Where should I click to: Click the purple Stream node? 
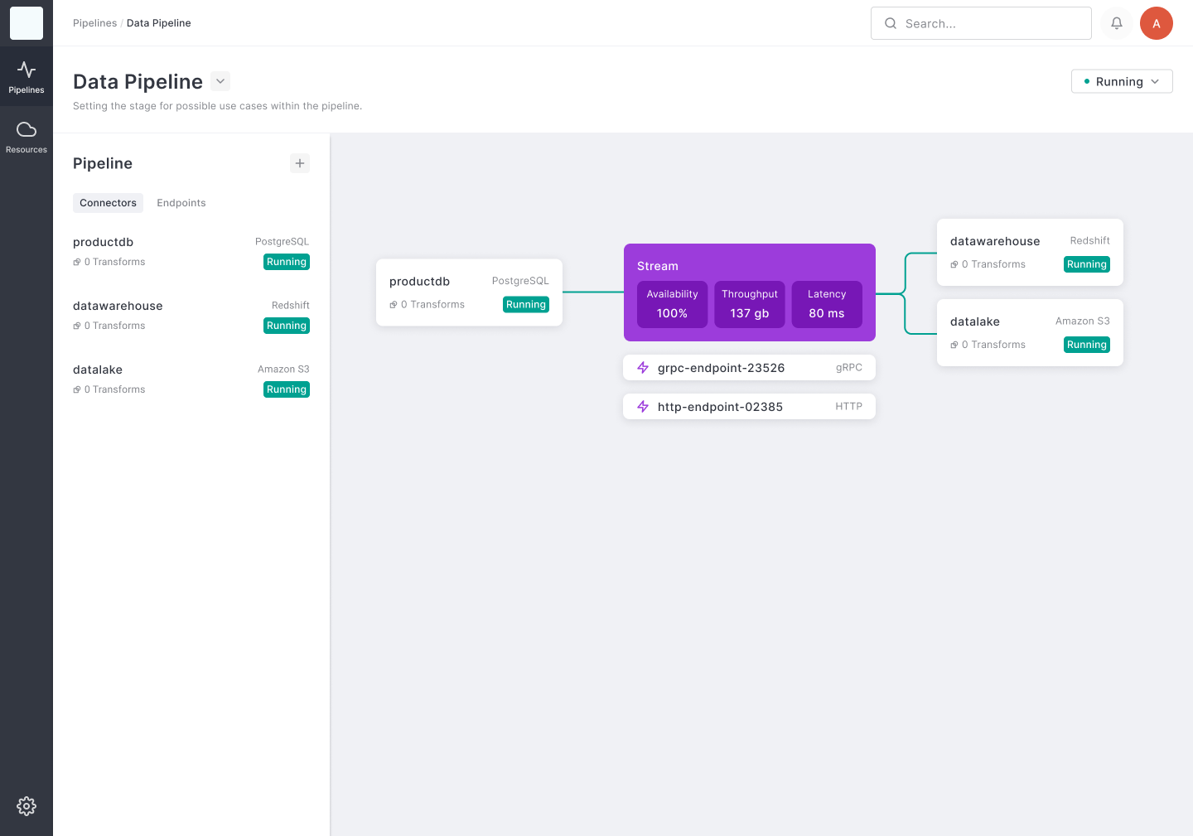(x=749, y=266)
